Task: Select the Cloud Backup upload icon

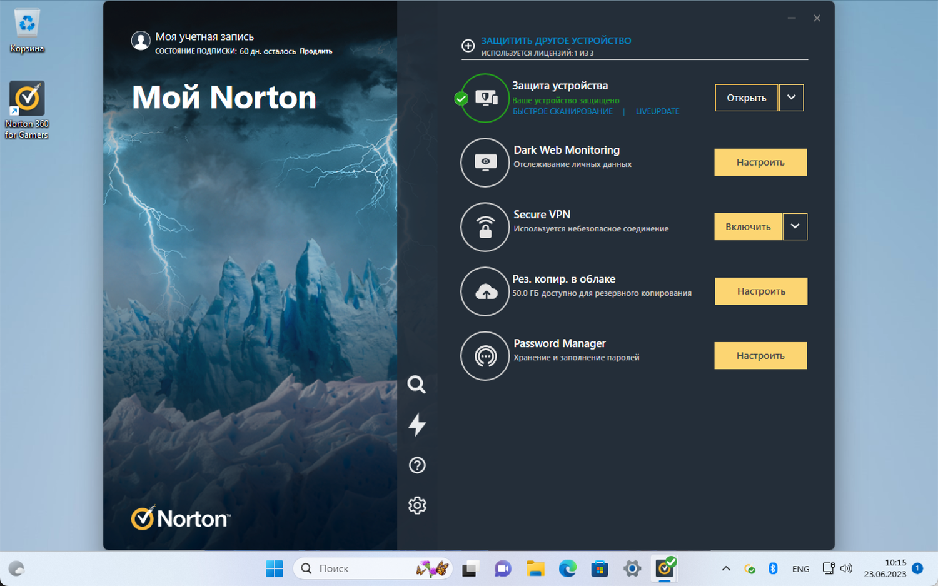Action: (x=485, y=291)
